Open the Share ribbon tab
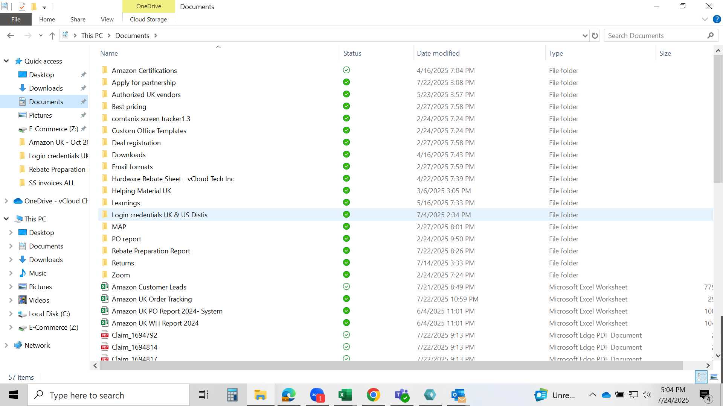 point(78,19)
